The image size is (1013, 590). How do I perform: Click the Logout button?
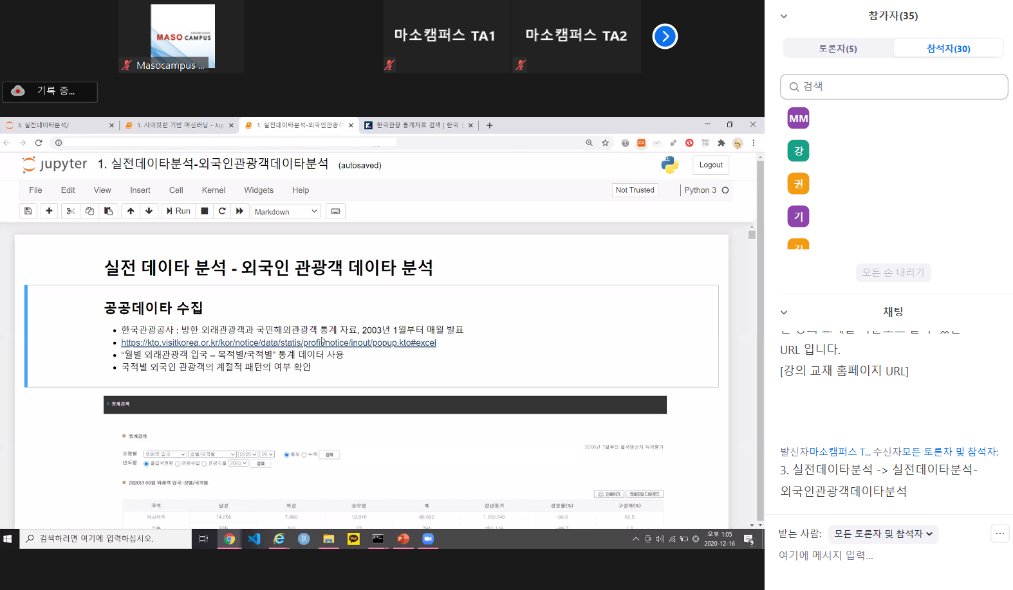click(x=711, y=165)
